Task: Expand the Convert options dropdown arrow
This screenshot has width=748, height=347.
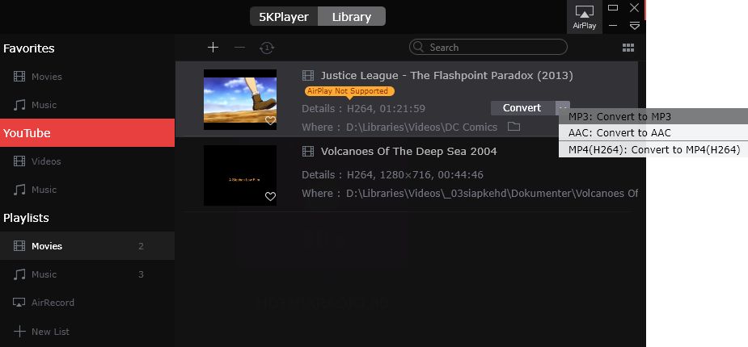Action: tap(563, 107)
